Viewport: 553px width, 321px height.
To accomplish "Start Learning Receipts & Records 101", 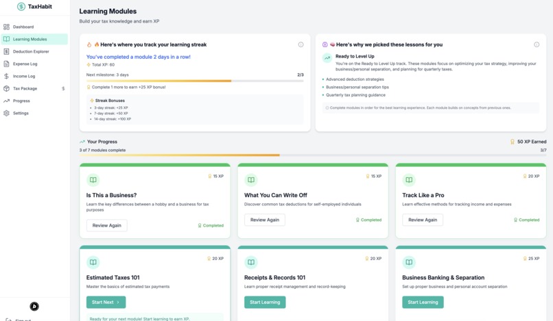I will 265,302.
